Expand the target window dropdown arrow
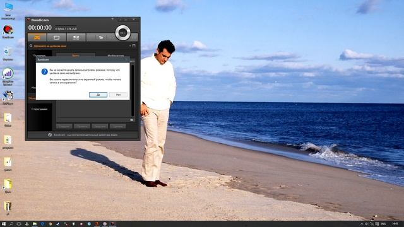This screenshot has height=227, width=404. pos(130,46)
